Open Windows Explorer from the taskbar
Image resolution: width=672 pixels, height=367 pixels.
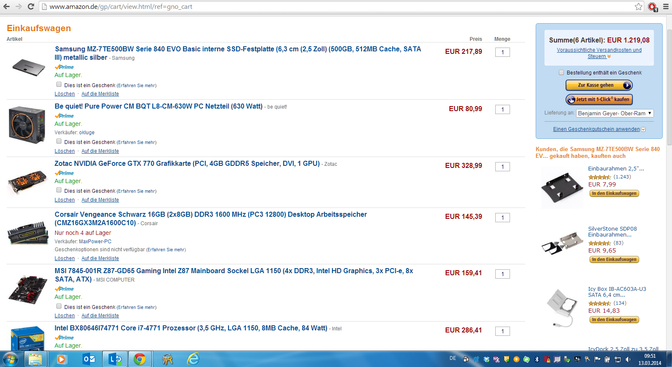pyautogui.click(x=35, y=359)
